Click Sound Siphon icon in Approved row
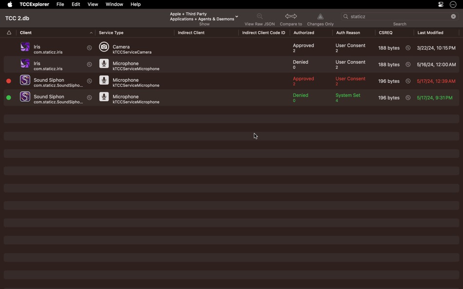Image resolution: width=463 pixels, height=289 pixels. pyautogui.click(x=25, y=80)
